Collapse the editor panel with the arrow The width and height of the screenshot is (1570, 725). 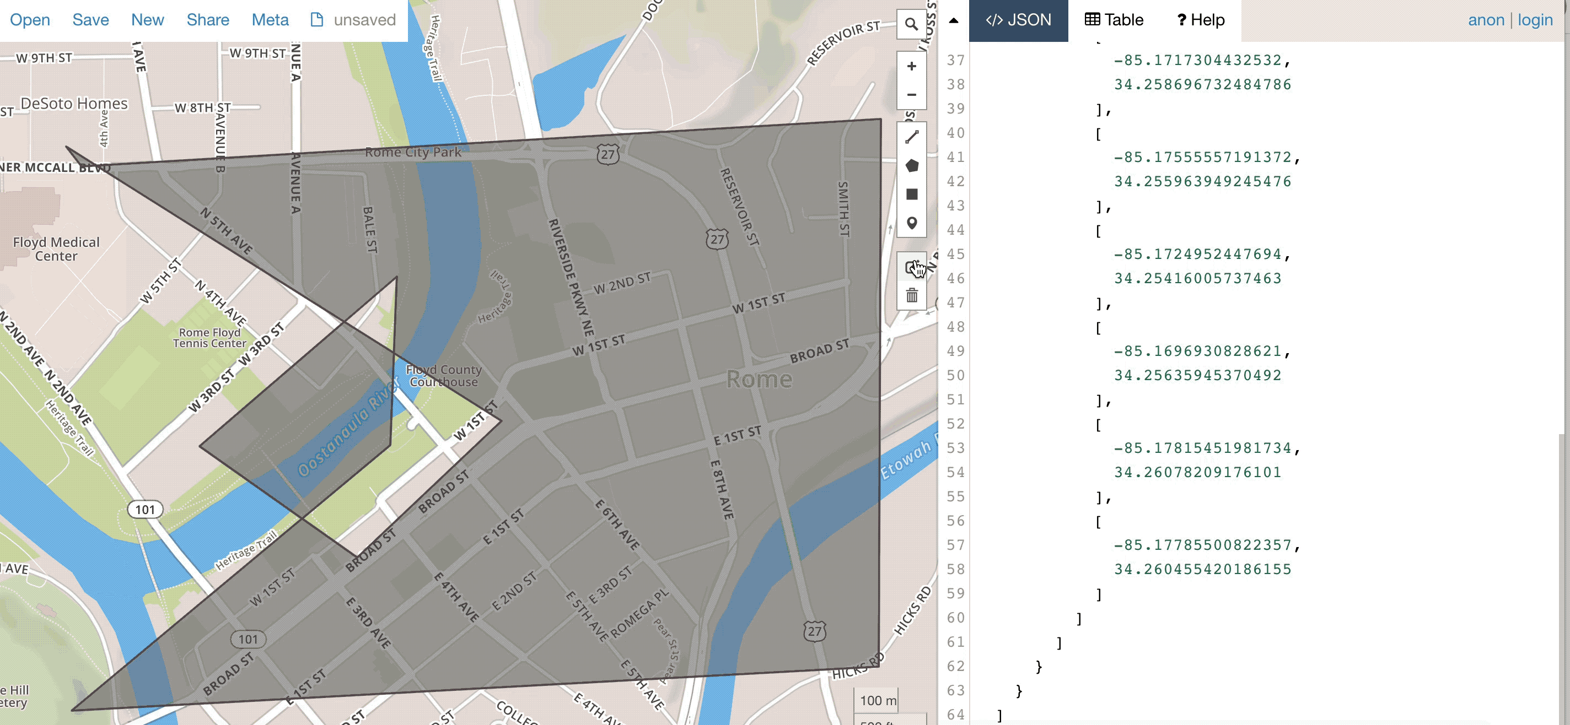(x=954, y=20)
